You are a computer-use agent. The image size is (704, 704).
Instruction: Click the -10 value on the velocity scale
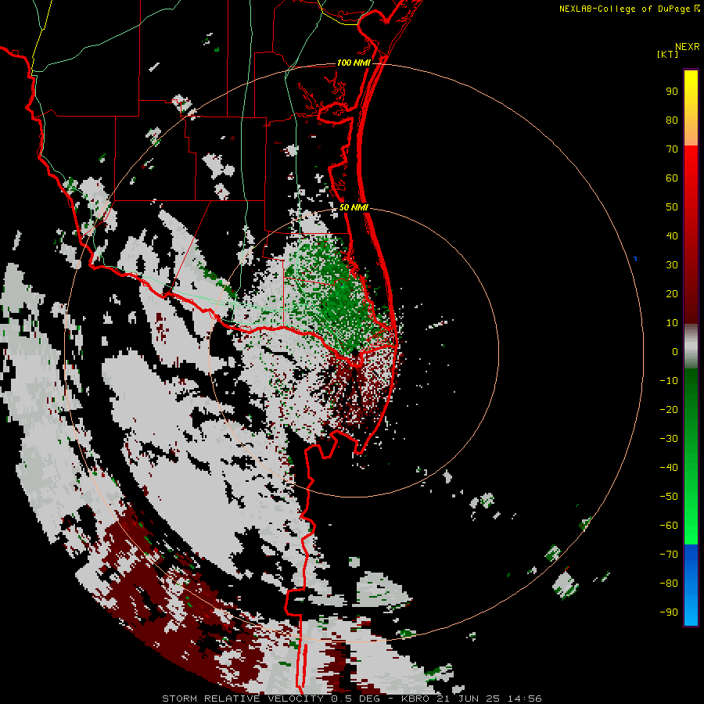point(669,381)
